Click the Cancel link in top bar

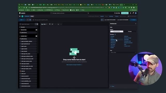117,16
